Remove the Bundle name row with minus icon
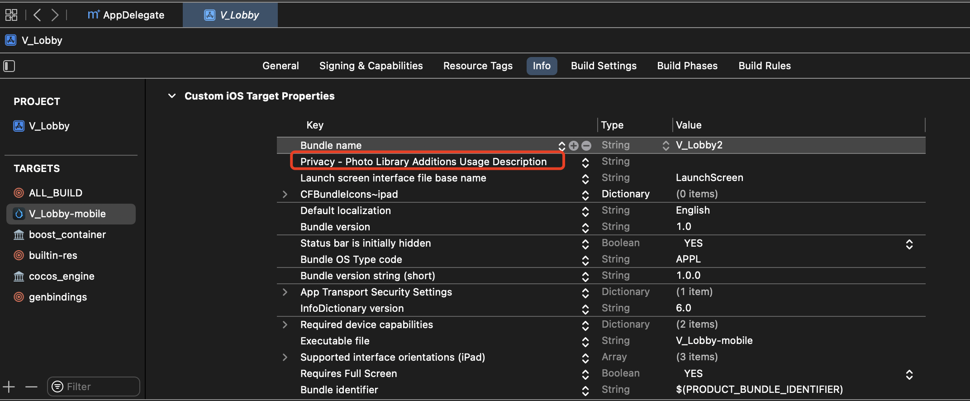Image resolution: width=970 pixels, height=401 pixels. 586,145
